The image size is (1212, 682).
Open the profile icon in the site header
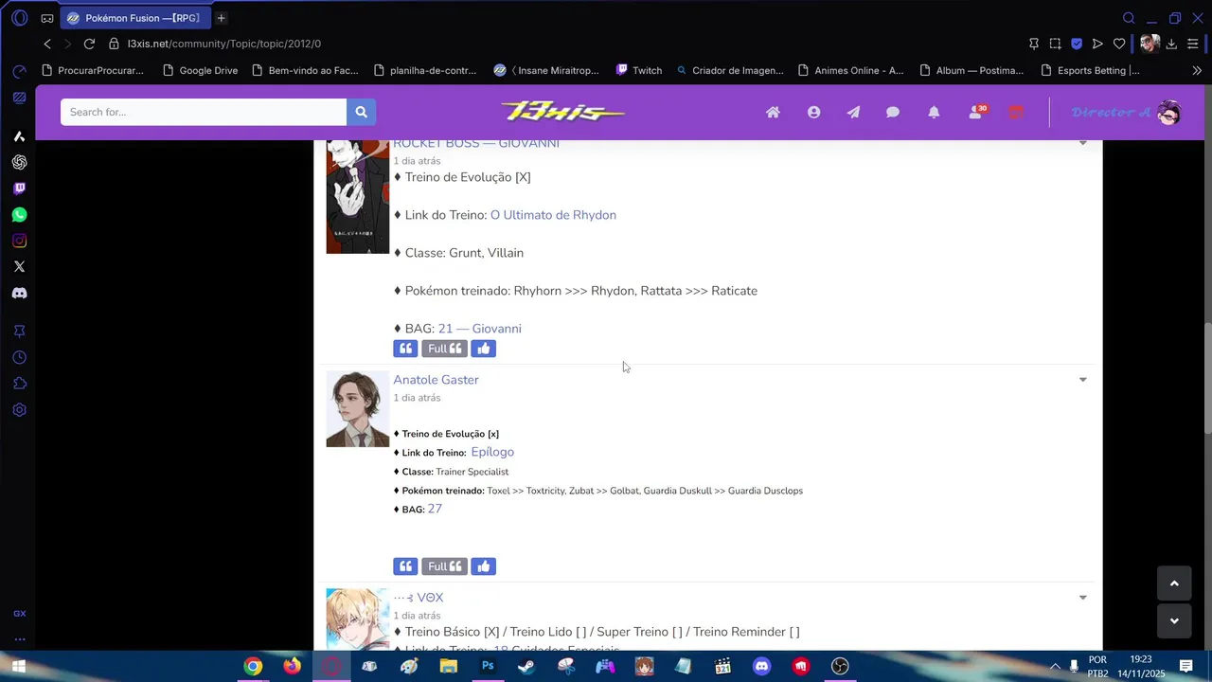click(813, 112)
